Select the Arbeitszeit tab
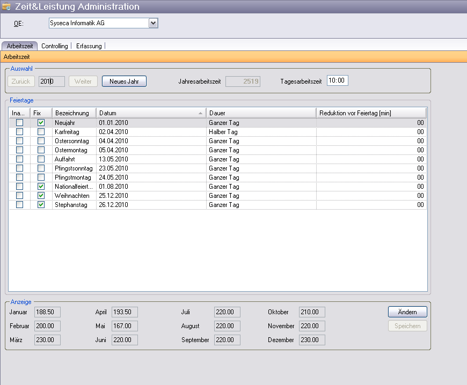 [20, 46]
